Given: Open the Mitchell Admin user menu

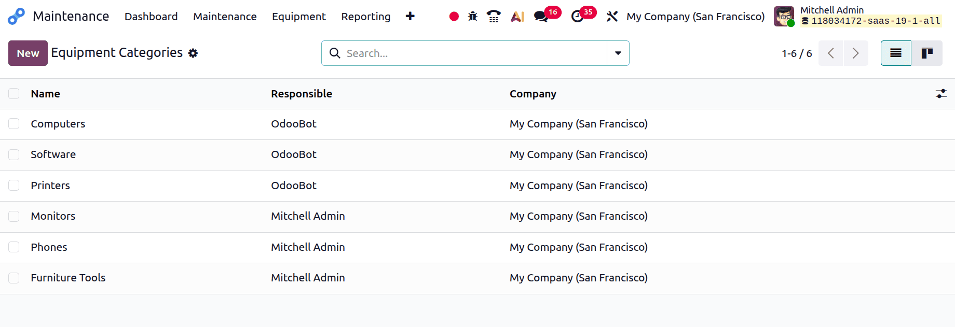Looking at the screenshot, I should tap(857, 16).
